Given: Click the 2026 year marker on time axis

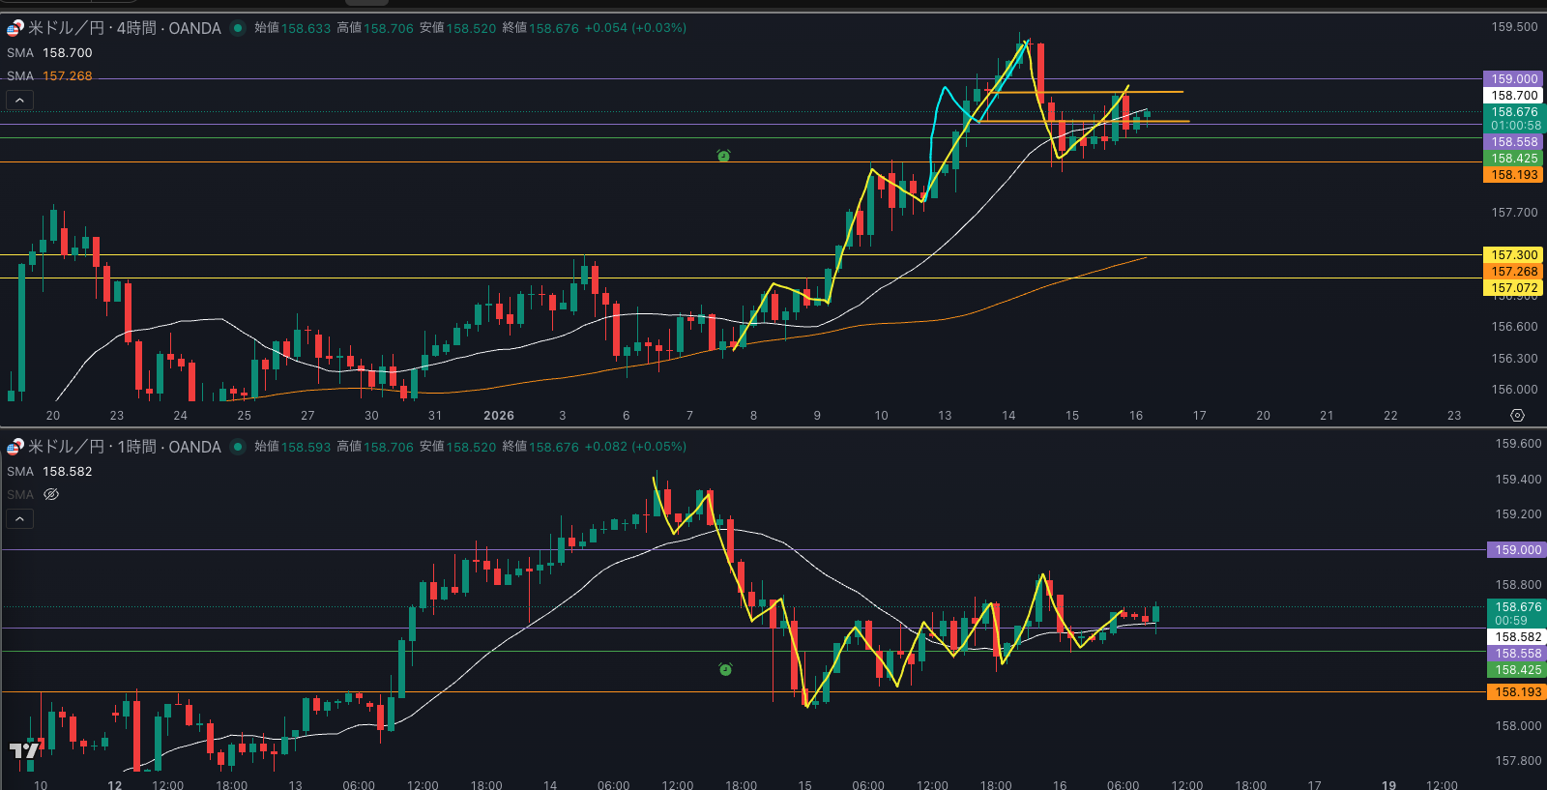Looking at the screenshot, I should click(x=499, y=416).
